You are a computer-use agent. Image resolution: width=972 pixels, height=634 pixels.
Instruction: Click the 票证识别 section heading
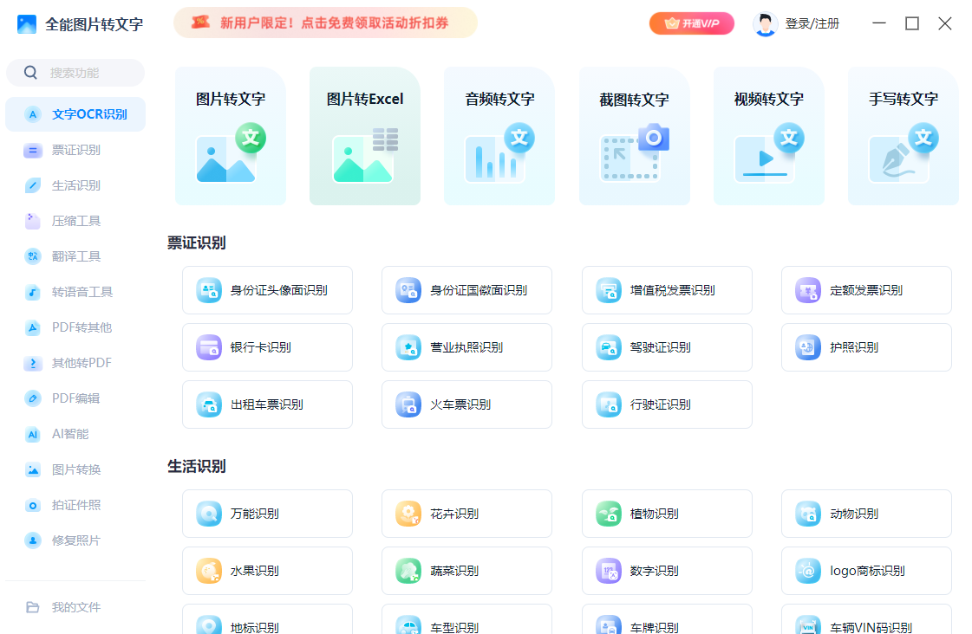[197, 243]
